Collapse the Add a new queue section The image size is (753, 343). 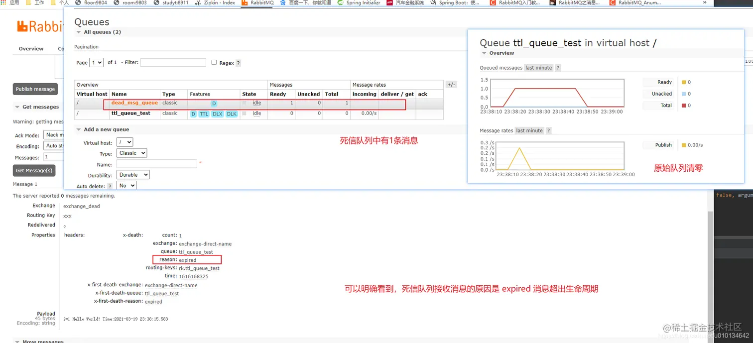tap(103, 129)
